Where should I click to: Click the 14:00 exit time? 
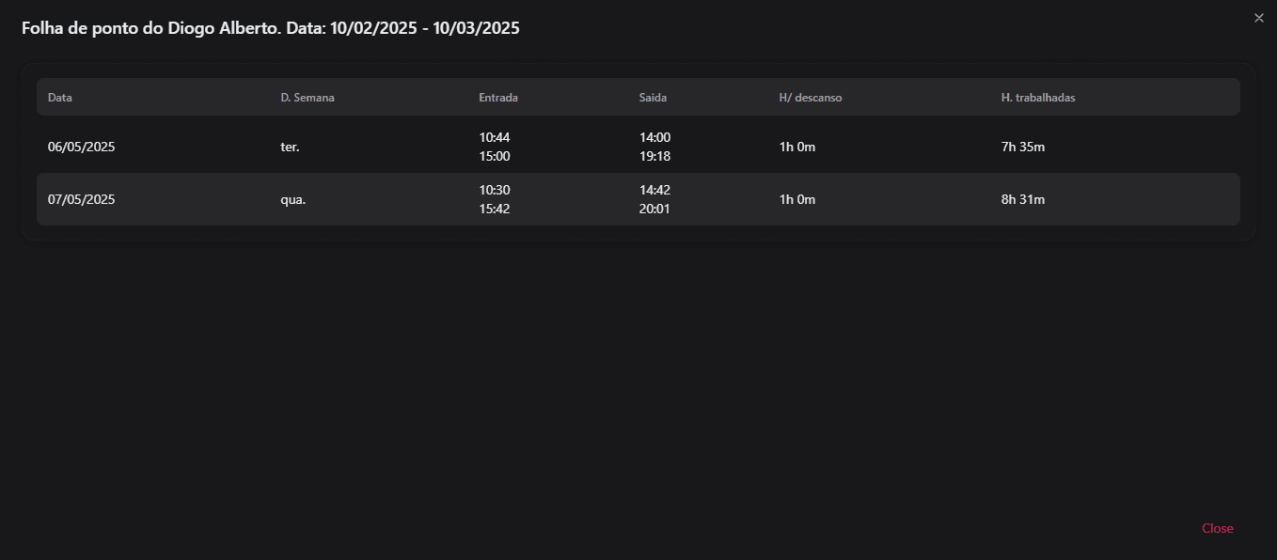coord(655,137)
